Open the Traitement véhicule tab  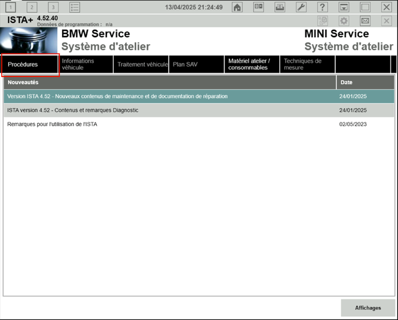pyautogui.click(x=141, y=65)
